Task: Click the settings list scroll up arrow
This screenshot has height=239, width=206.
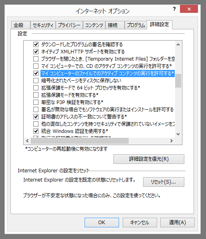Action: click(178, 45)
